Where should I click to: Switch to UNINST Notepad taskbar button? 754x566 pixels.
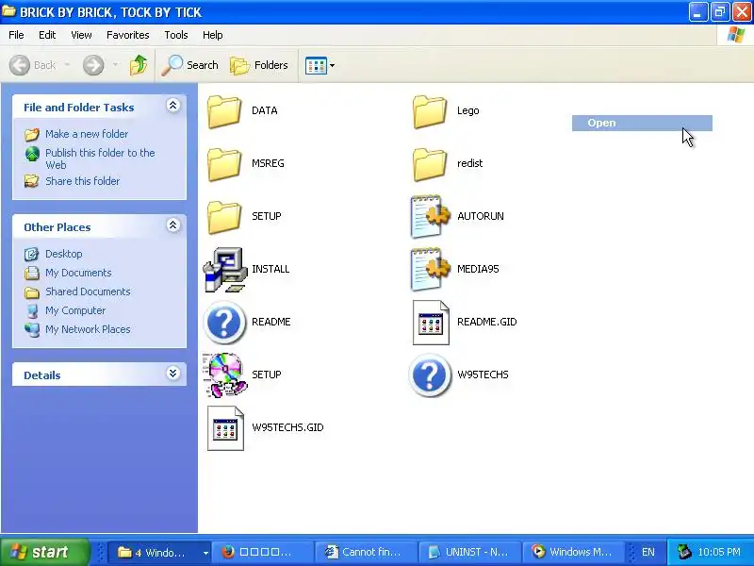(469, 552)
